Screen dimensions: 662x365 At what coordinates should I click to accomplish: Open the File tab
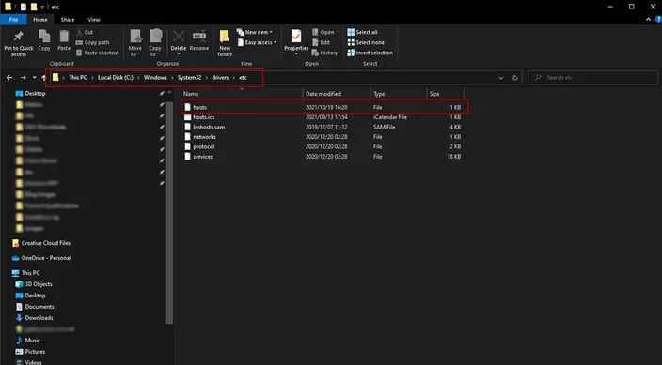click(13, 20)
